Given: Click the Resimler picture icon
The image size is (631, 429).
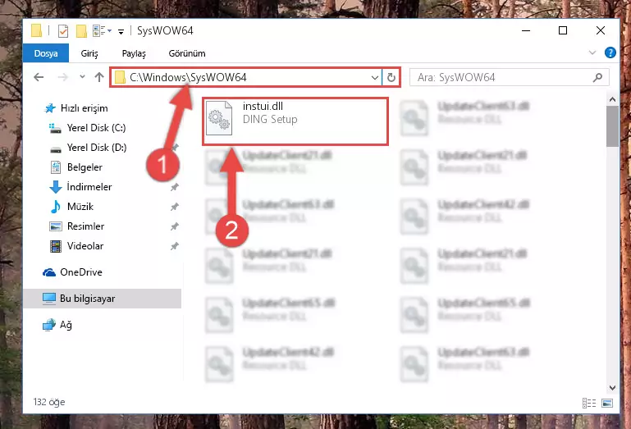Looking at the screenshot, I should coord(56,226).
